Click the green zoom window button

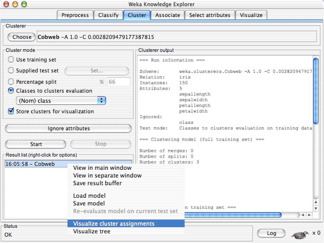pos(24,4)
